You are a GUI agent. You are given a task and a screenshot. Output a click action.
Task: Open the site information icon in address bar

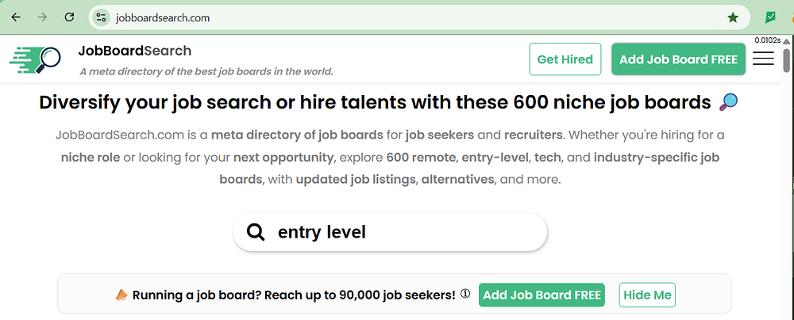[x=100, y=17]
